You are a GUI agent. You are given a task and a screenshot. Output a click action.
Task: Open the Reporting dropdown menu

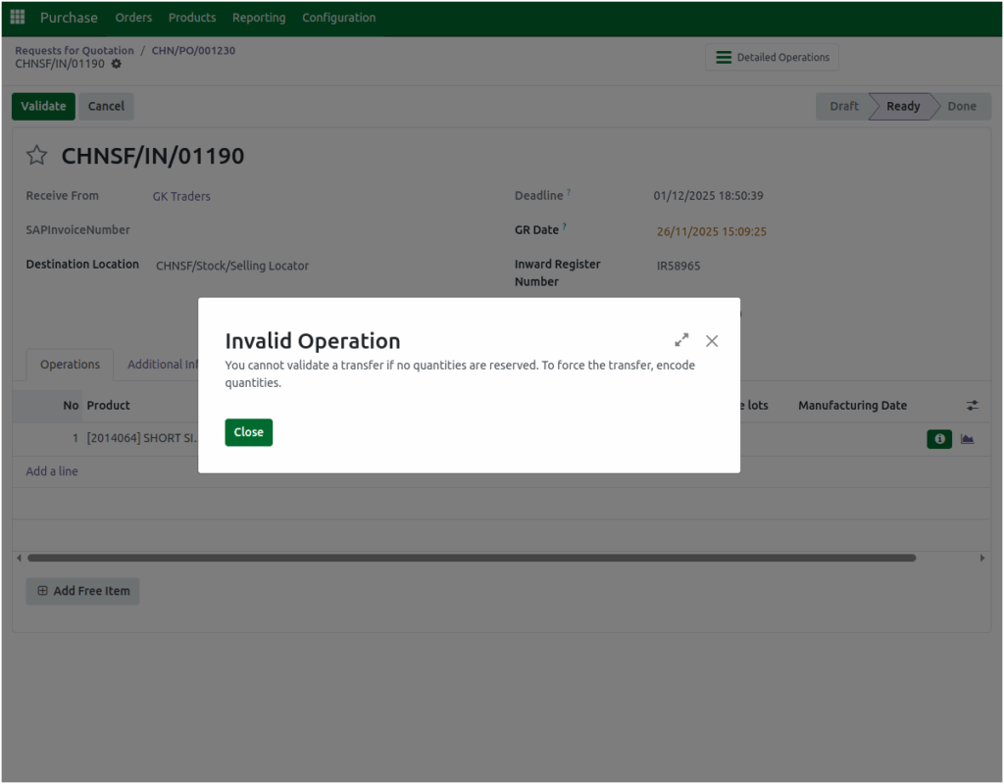[258, 17]
